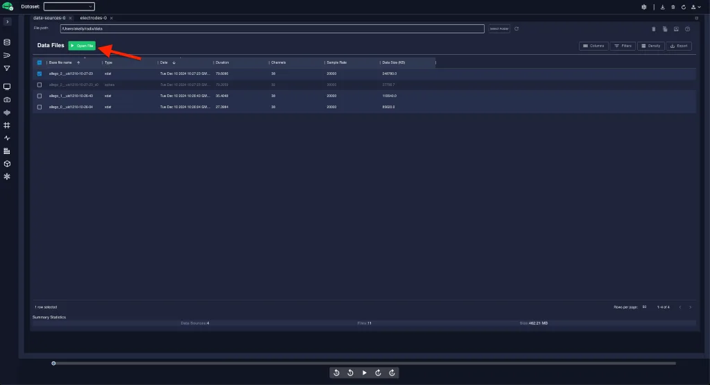Click the delete trash icon in panel toolbar
This screenshot has width=710, height=385.
pyautogui.click(x=653, y=29)
